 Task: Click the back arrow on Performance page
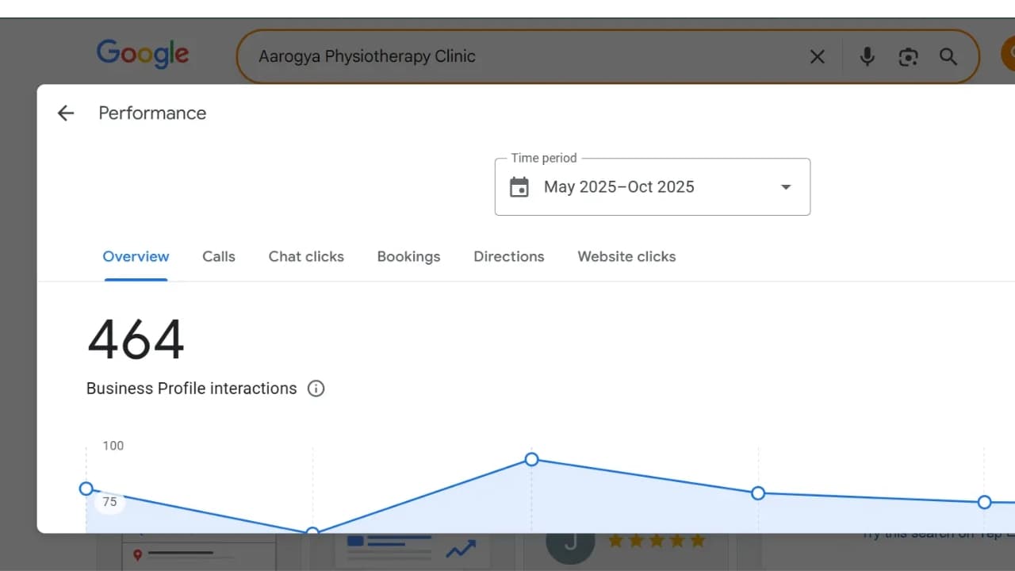tap(65, 113)
